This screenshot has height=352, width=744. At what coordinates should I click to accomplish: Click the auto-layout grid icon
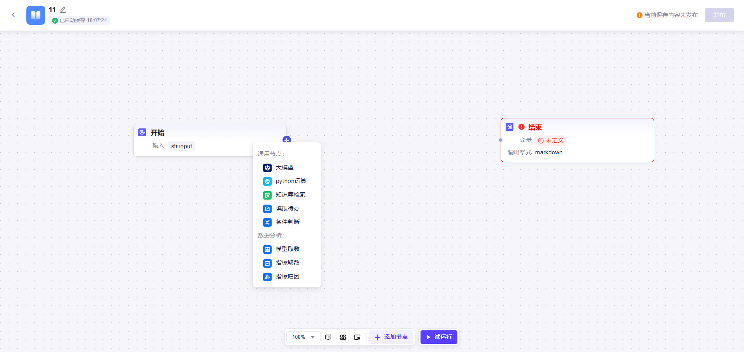click(343, 337)
